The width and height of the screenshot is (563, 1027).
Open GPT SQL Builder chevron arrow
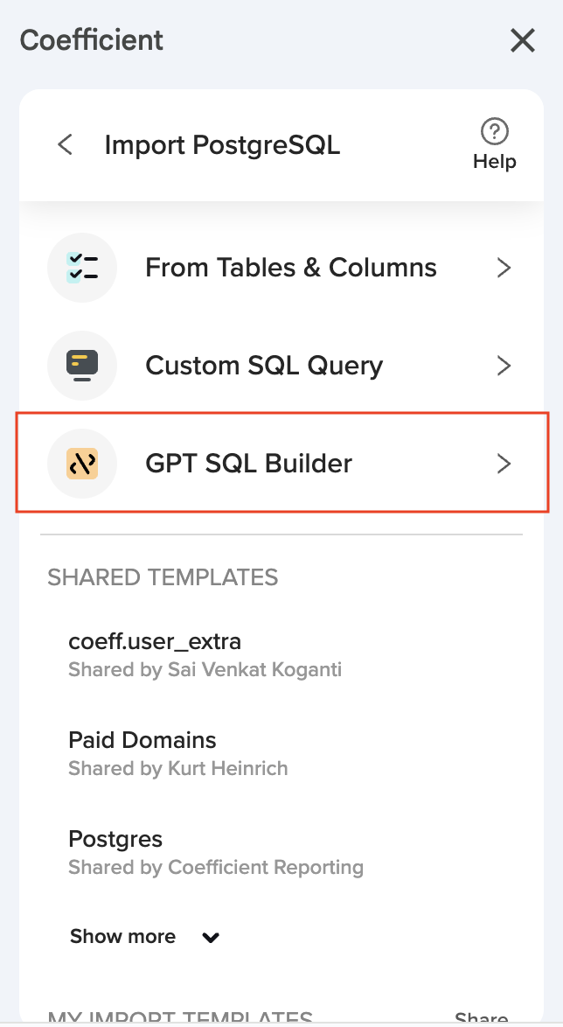(504, 464)
